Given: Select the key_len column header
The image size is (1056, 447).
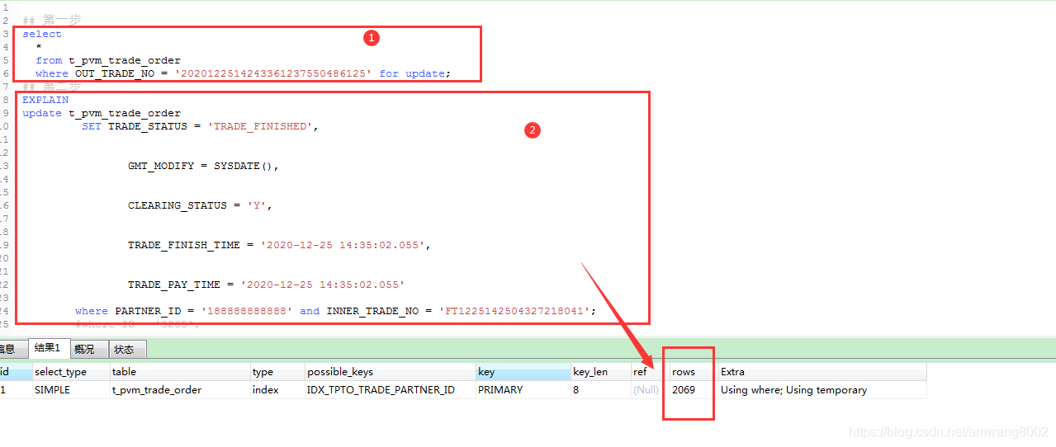Looking at the screenshot, I should tap(600, 372).
